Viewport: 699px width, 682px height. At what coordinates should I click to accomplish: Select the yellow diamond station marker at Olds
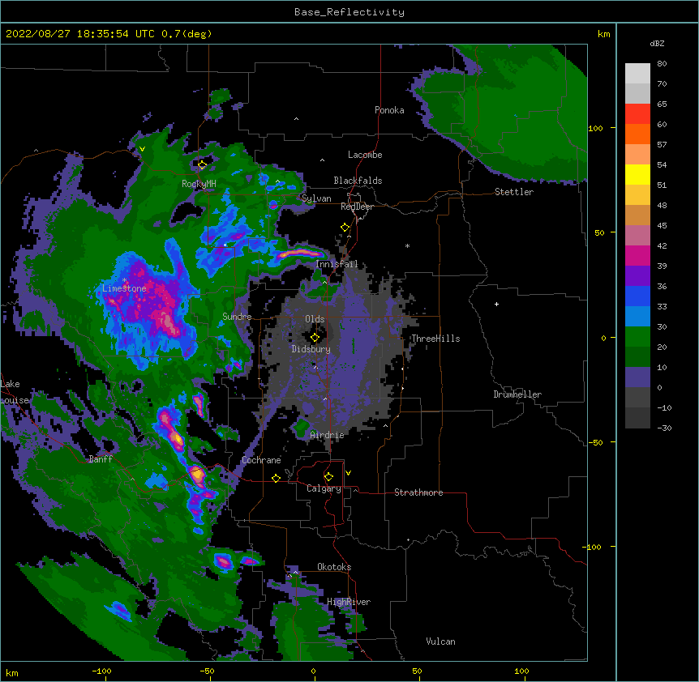pos(315,338)
